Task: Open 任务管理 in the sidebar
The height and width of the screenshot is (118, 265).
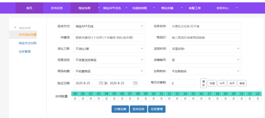Action: pyautogui.click(x=25, y=52)
